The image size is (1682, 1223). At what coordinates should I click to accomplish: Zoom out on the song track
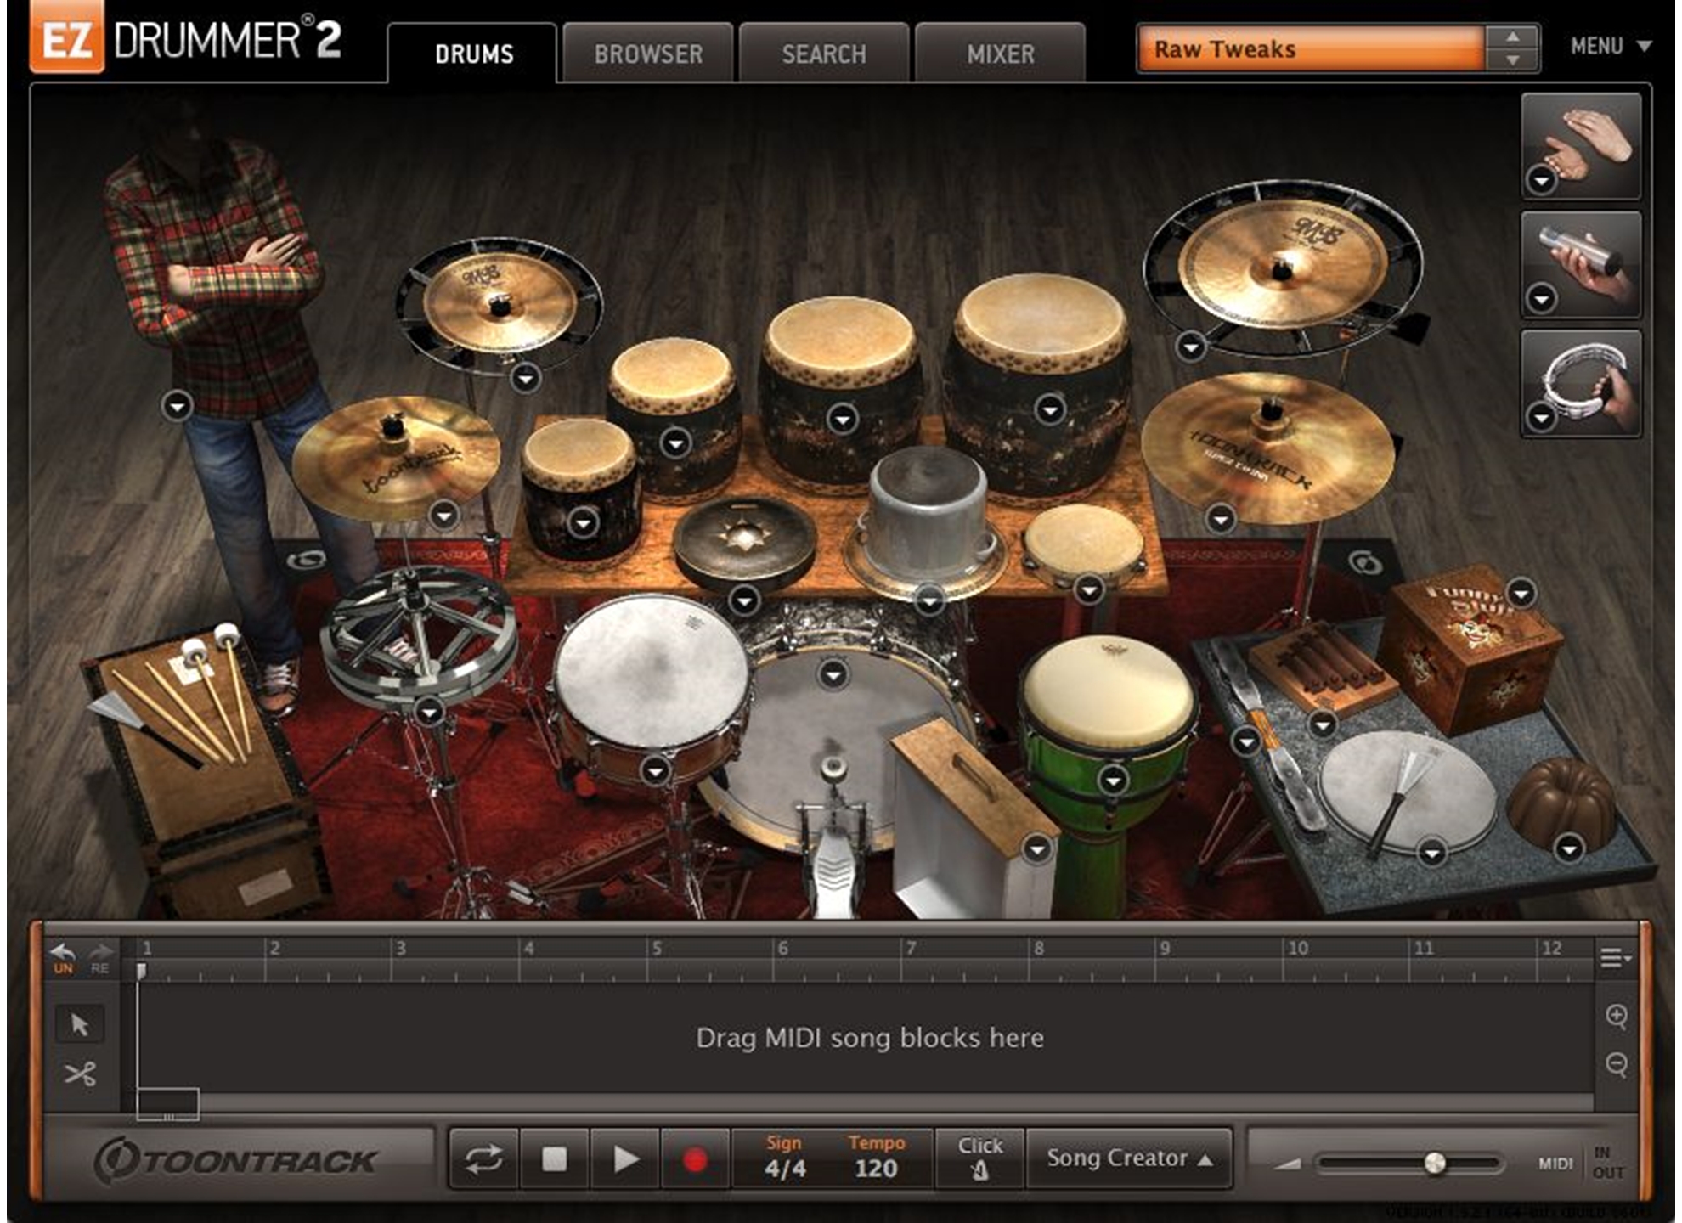click(x=1617, y=1064)
